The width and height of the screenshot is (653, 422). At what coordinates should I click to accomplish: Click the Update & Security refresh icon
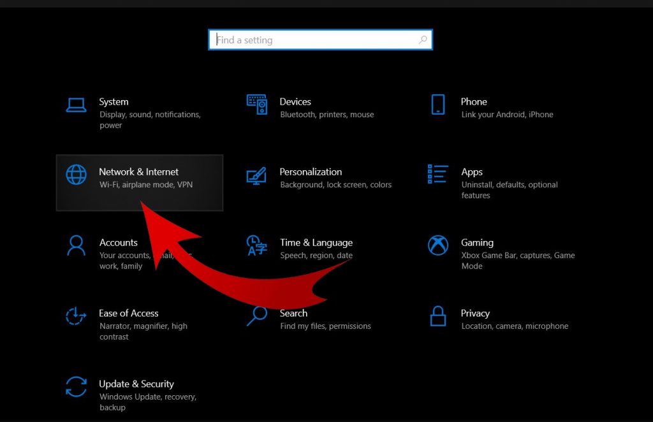click(x=77, y=387)
